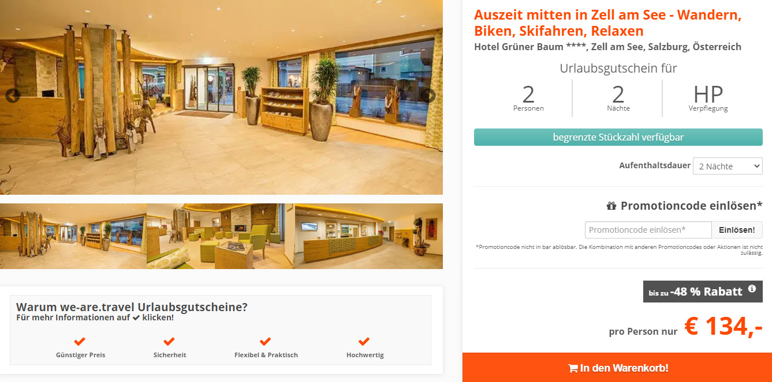Click the gift icon beside Promotioncode heading

611,206
